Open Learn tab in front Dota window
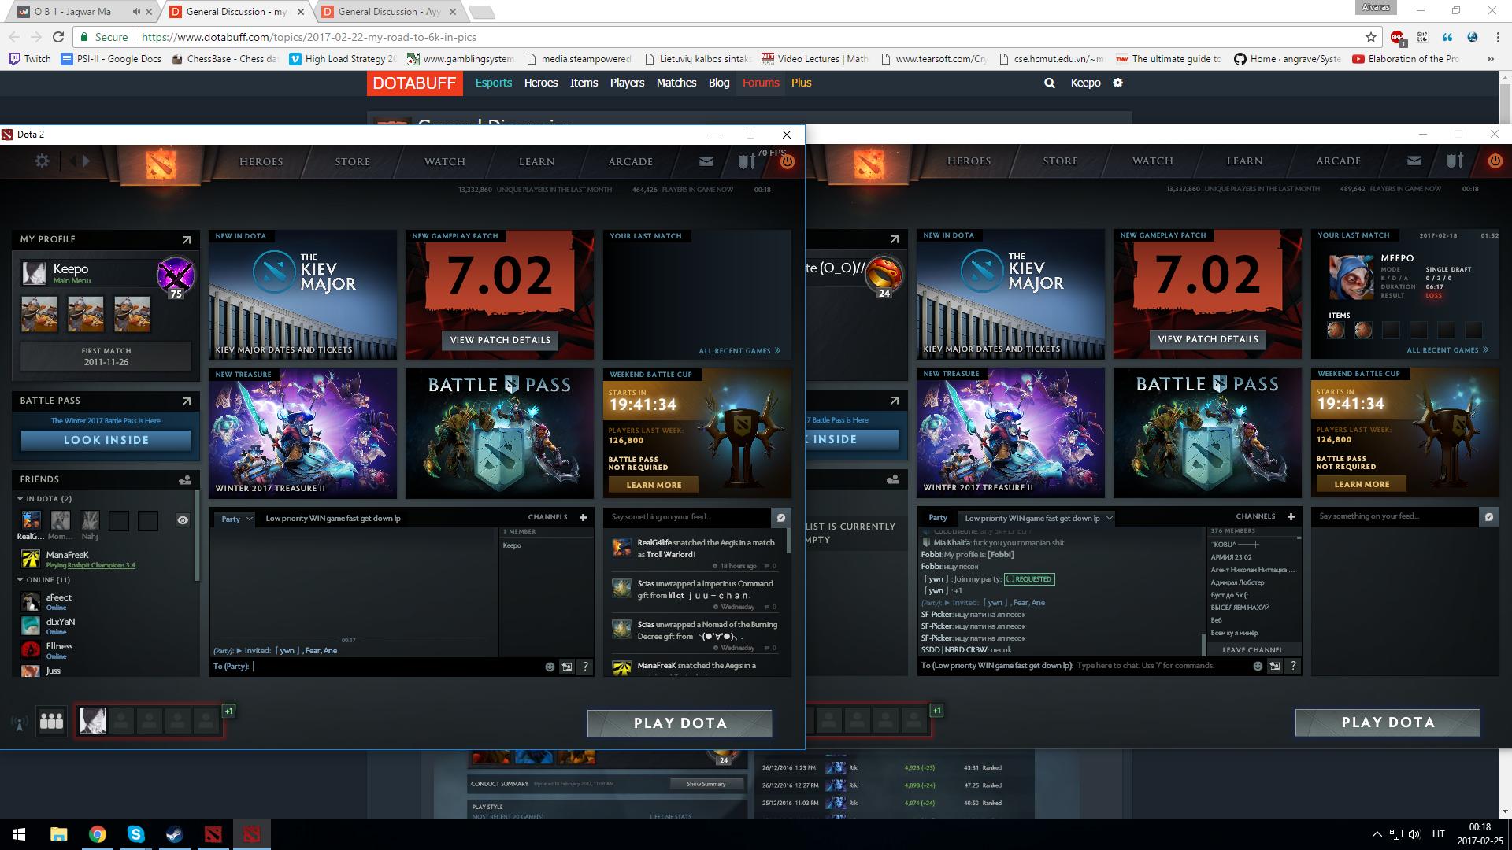Viewport: 1512px width, 850px height. (537, 161)
